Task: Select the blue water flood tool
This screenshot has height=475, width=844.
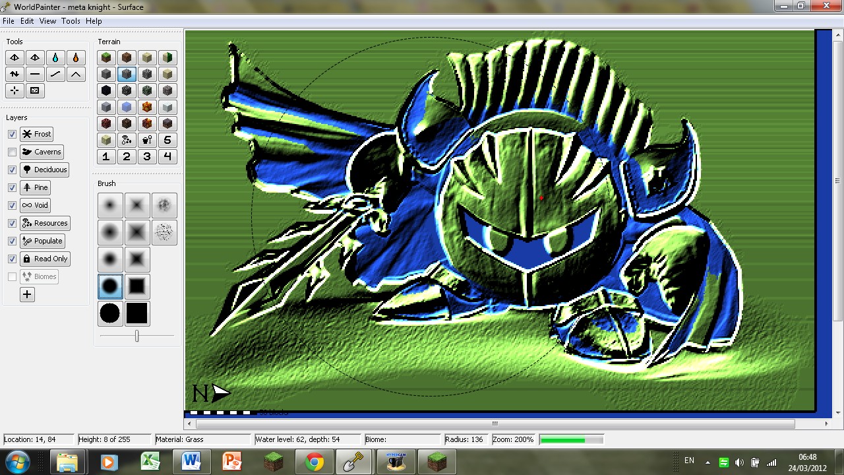Action: 55,57
